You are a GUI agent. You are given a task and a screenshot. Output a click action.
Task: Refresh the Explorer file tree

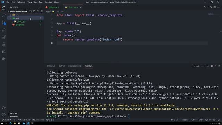pyautogui.click(x=38, y=11)
